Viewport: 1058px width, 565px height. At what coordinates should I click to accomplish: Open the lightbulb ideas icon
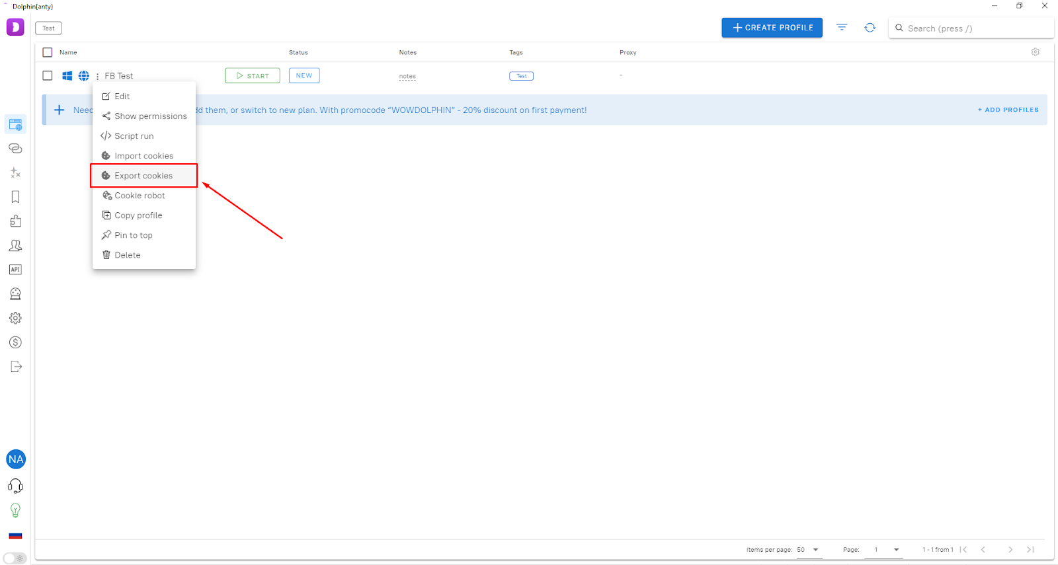point(15,510)
